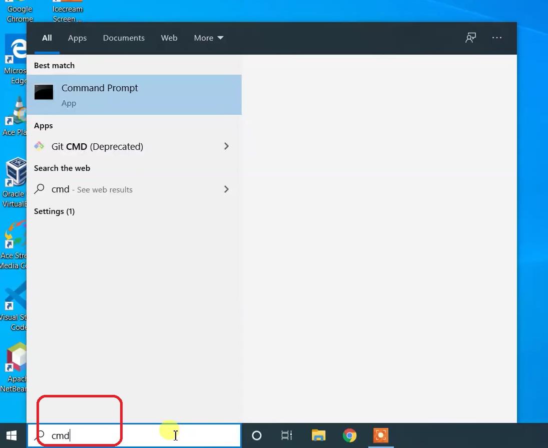The image size is (548, 448).
Task: Expand the Git CMD result chevron arrow
Action: pos(226,146)
